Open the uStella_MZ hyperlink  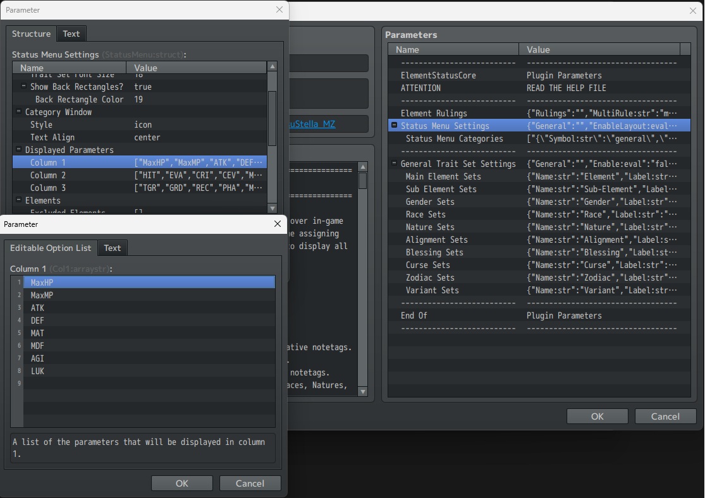point(312,124)
